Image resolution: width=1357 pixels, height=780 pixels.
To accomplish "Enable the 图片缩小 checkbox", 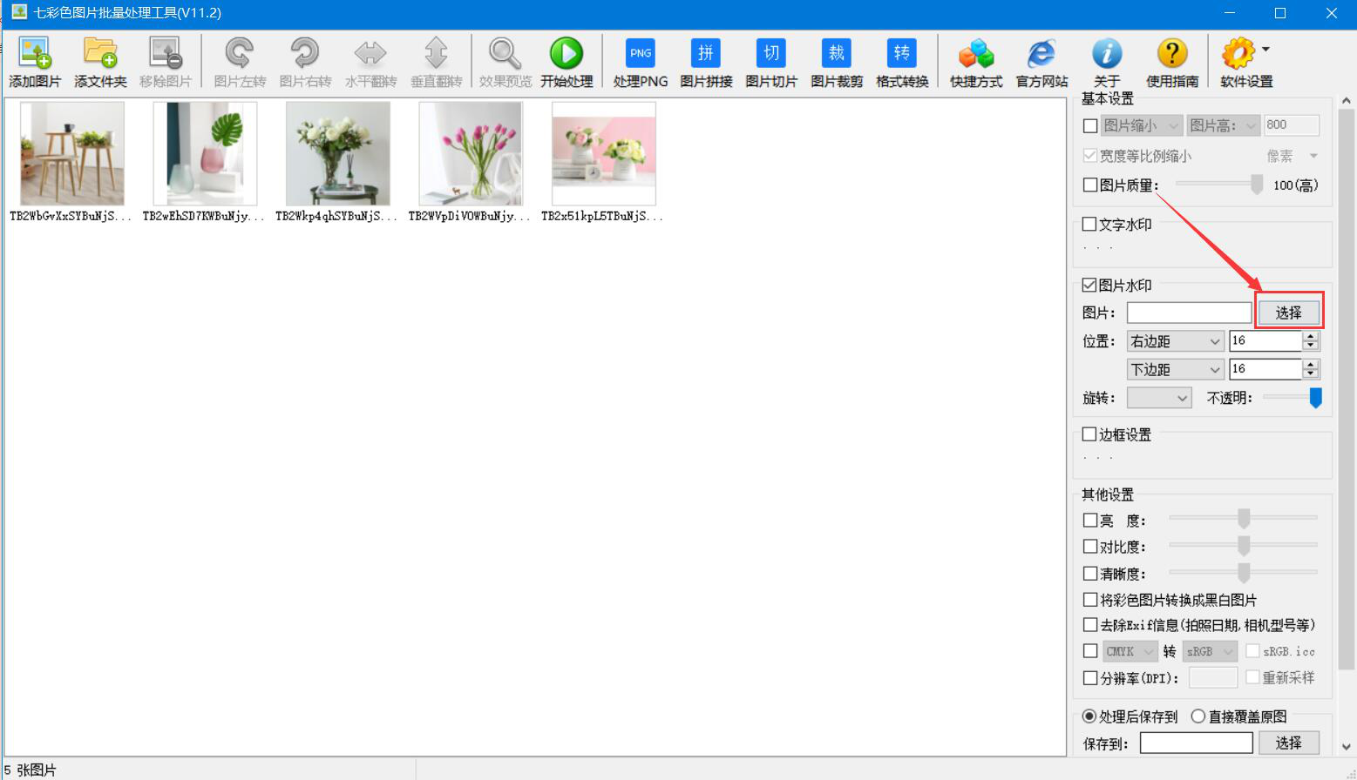I will click(1090, 126).
